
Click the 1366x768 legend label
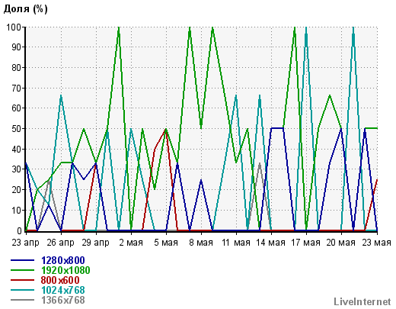[x=62, y=300]
